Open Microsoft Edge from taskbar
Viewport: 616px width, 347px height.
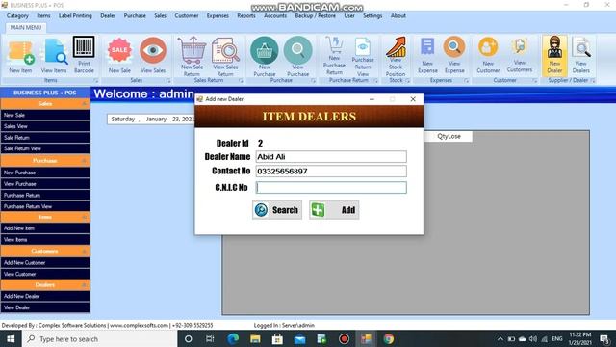point(233,338)
